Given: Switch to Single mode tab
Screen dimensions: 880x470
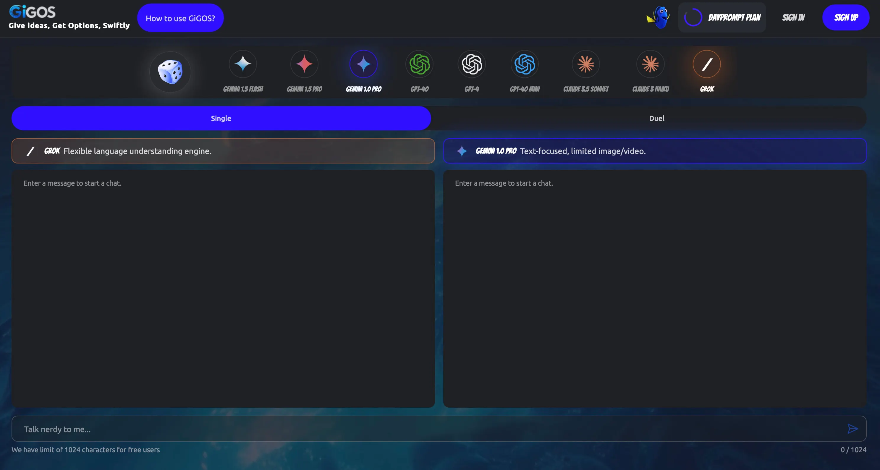Looking at the screenshot, I should click(x=221, y=118).
